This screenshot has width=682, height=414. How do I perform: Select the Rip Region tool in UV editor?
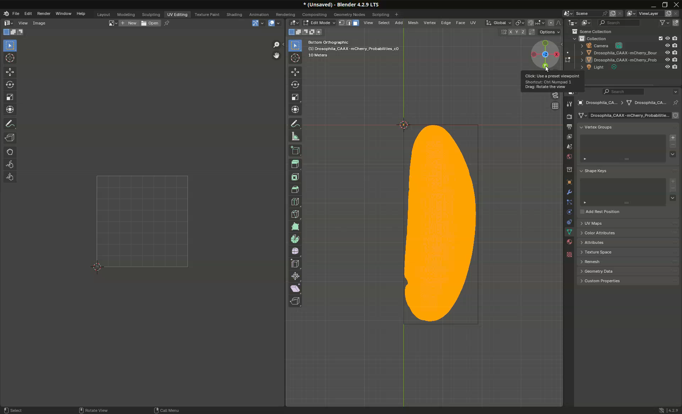point(10,138)
